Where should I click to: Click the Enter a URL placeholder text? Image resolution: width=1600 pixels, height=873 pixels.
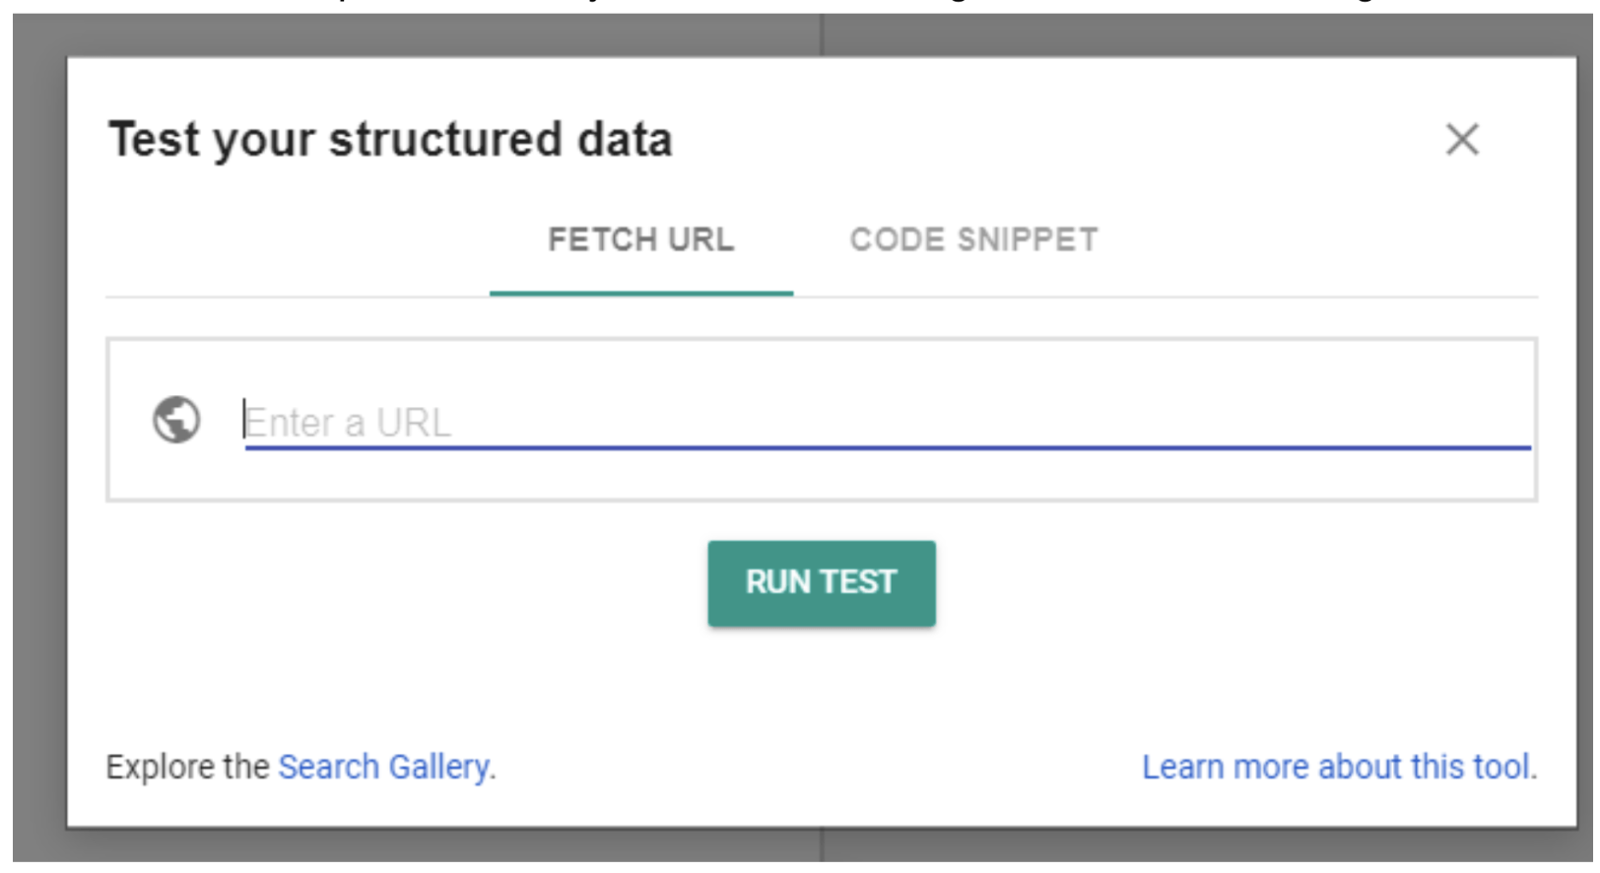348,423
